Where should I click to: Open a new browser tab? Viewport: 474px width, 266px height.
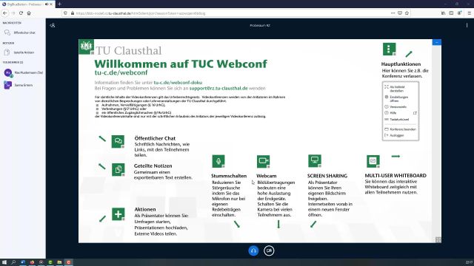pyautogui.click(x=59, y=4)
